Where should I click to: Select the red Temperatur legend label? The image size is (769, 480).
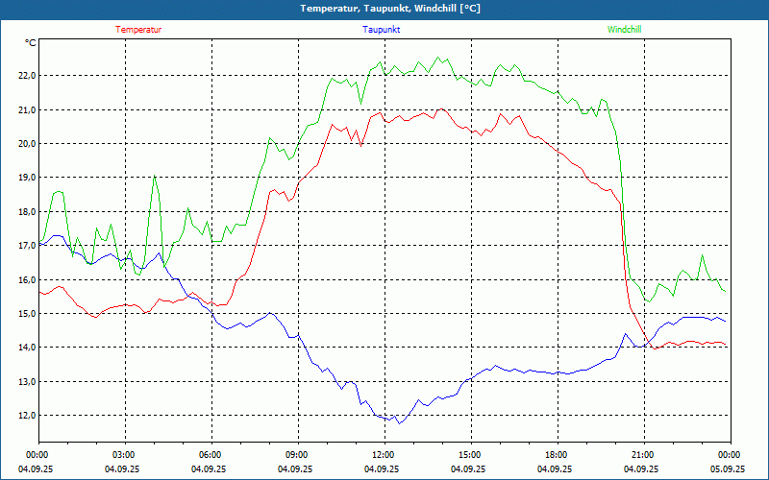pyautogui.click(x=138, y=30)
